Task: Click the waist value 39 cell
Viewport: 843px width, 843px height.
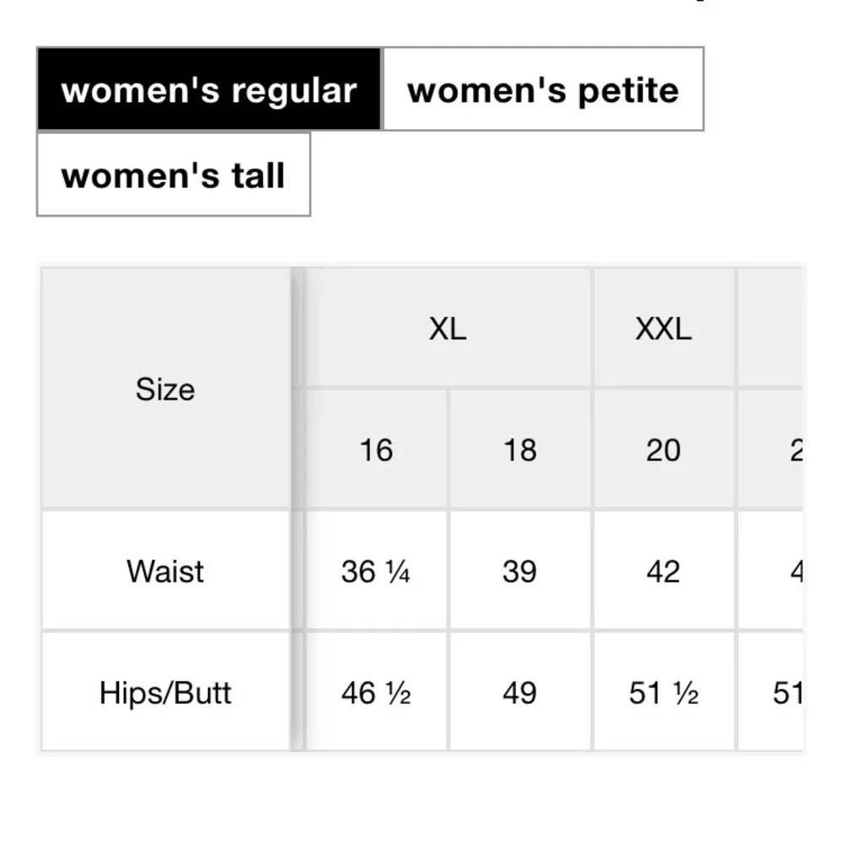Action: [519, 571]
